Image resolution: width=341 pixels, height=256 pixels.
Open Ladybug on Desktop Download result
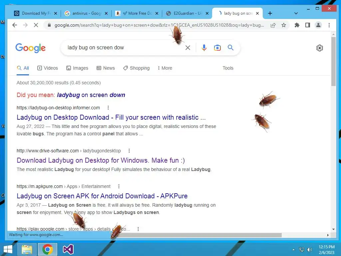point(111,117)
